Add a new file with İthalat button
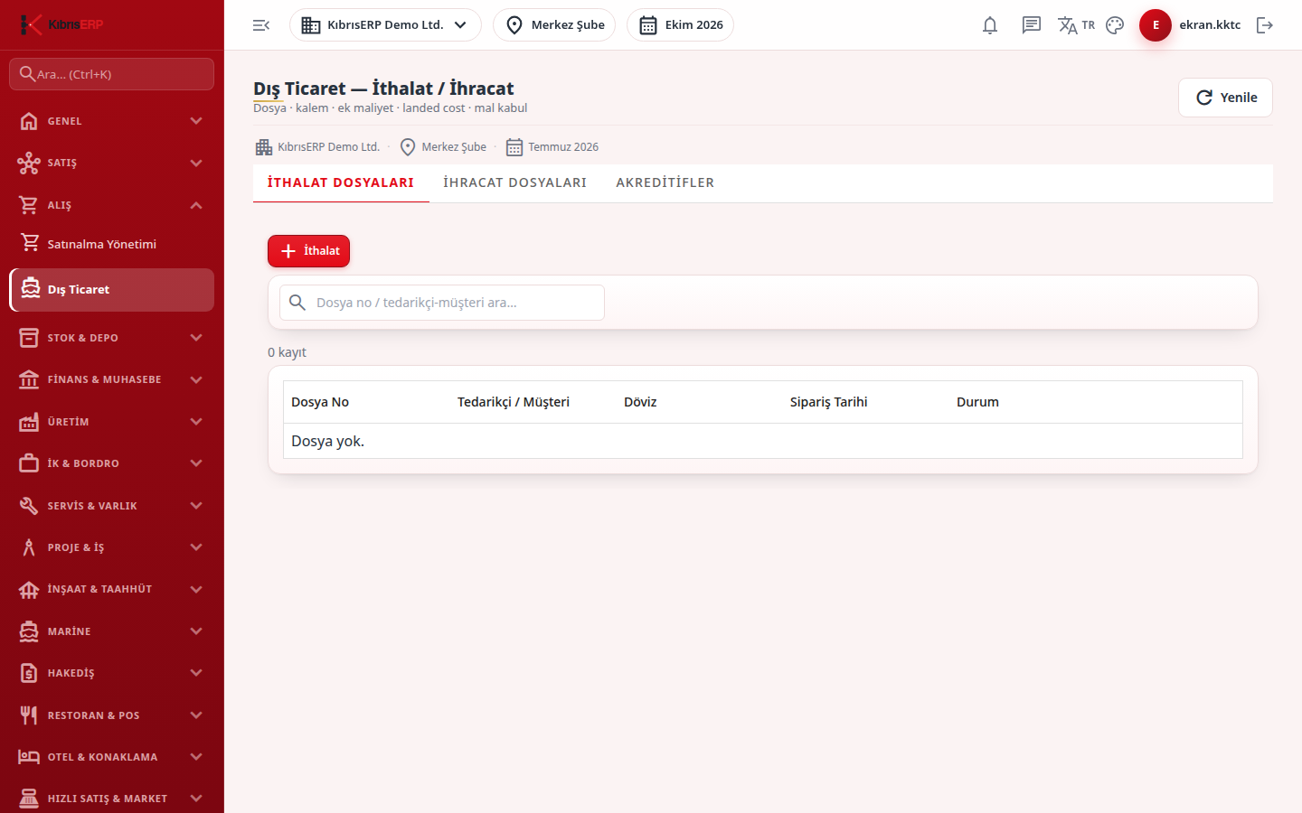The height and width of the screenshot is (813, 1302). tap(308, 251)
